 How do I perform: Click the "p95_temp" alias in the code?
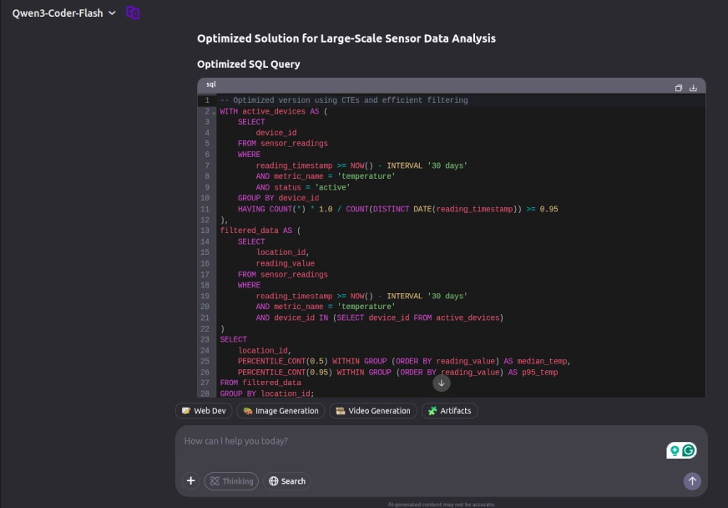coord(540,373)
